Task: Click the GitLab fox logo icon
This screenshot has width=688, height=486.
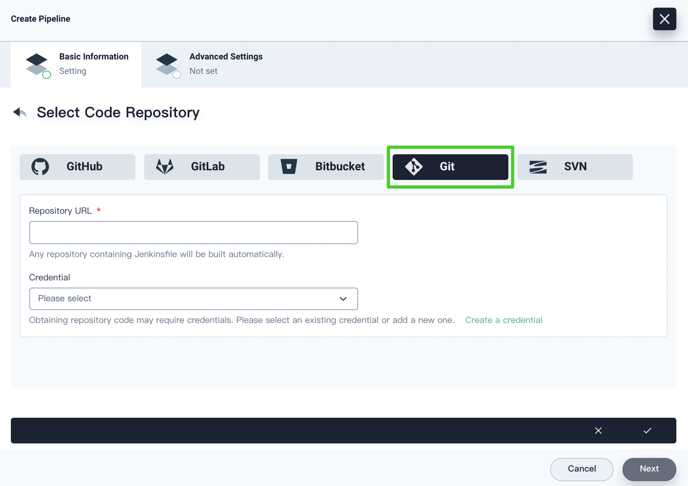Action: (x=165, y=167)
